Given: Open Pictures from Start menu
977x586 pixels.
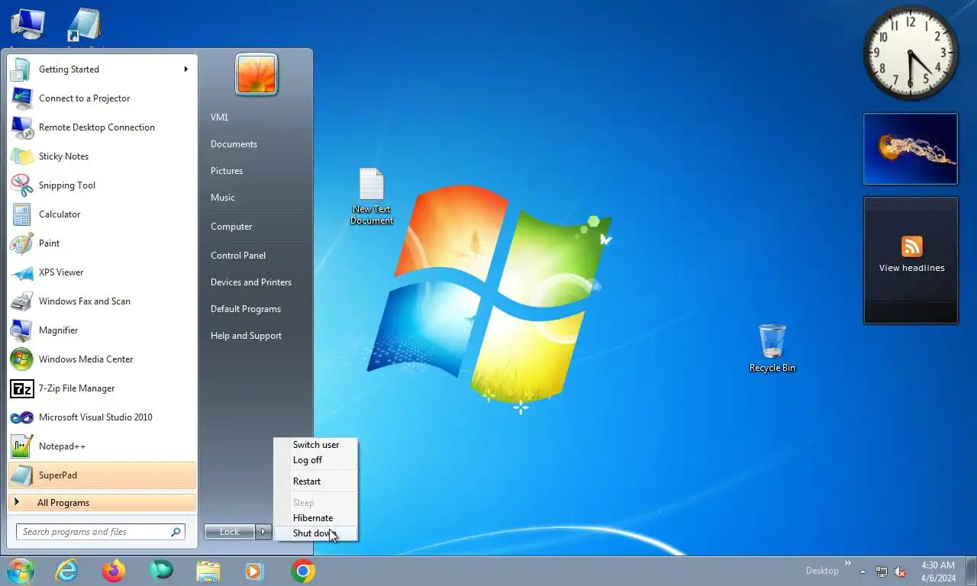Looking at the screenshot, I should pyautogui.click(x=227, y=171).
